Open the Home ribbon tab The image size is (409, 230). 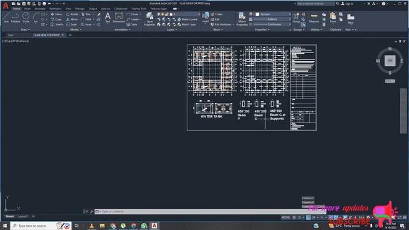pos(16,8)
